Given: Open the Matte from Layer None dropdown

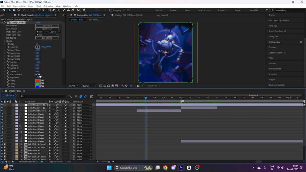Looking at the screenshot, I should (x=42, y=32).
